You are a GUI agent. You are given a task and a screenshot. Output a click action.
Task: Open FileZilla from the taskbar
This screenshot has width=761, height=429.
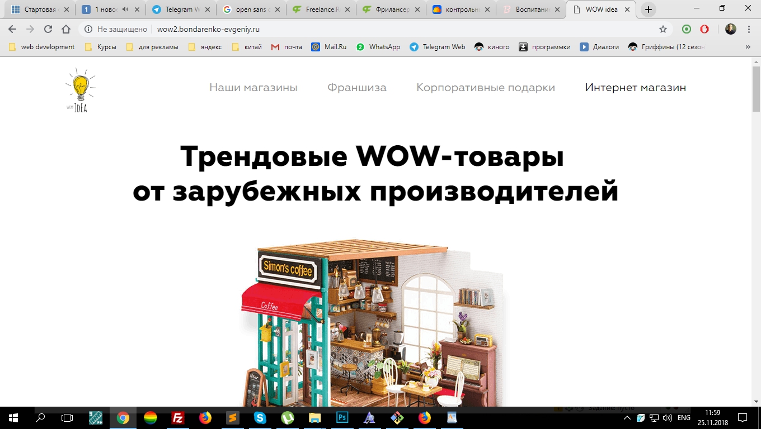pyautogui.click(x=178, y=418)
